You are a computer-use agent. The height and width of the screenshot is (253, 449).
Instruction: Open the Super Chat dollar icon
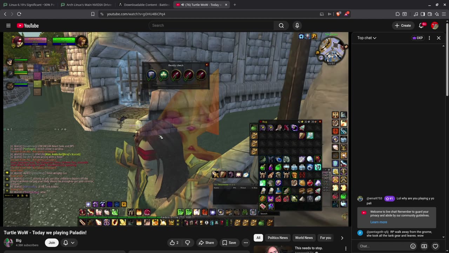point(424,246)
